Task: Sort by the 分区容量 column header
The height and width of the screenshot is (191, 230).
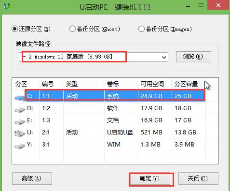Action: point(186,84)
